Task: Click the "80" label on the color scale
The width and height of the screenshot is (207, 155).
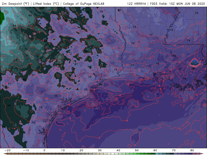Action: click(192, 150)
